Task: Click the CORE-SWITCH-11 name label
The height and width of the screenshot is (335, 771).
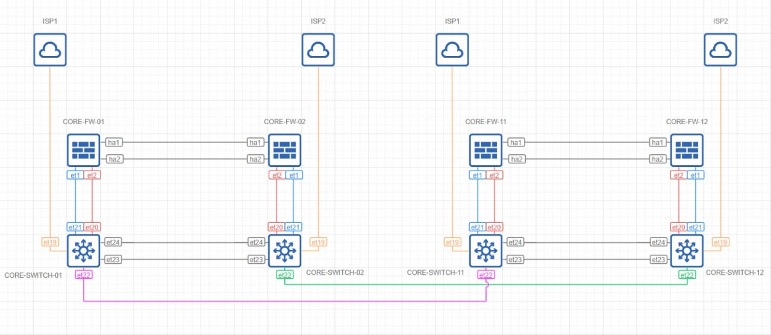Action: (x=435, y=272)
